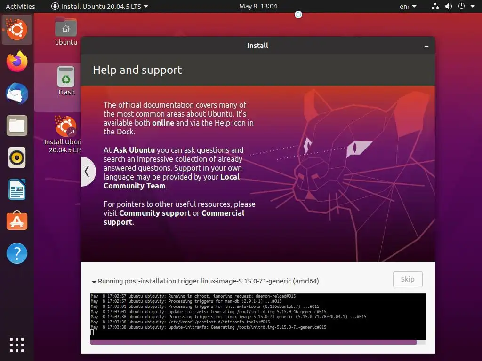The height and width of the screenshot is (361, 482).
Task: Open Ubuntu Software store from the dock
Action: pyautogui.click(x=17, y=221)
